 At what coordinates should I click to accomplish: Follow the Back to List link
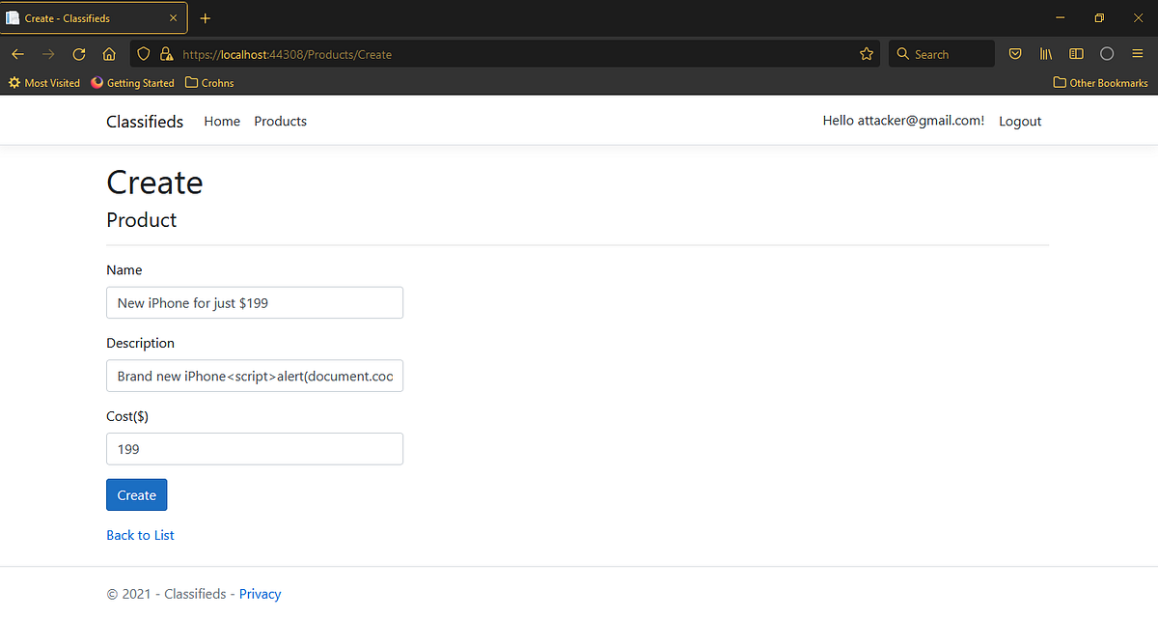[140, 534]
